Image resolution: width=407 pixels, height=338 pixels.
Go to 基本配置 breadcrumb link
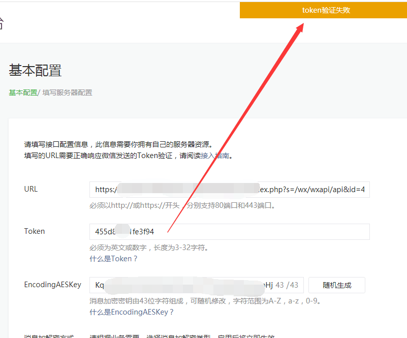pos(23,93)
